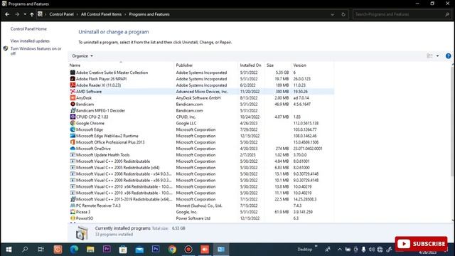
Task: Click the Bandicam red record icon
Action: click(73, 104)
